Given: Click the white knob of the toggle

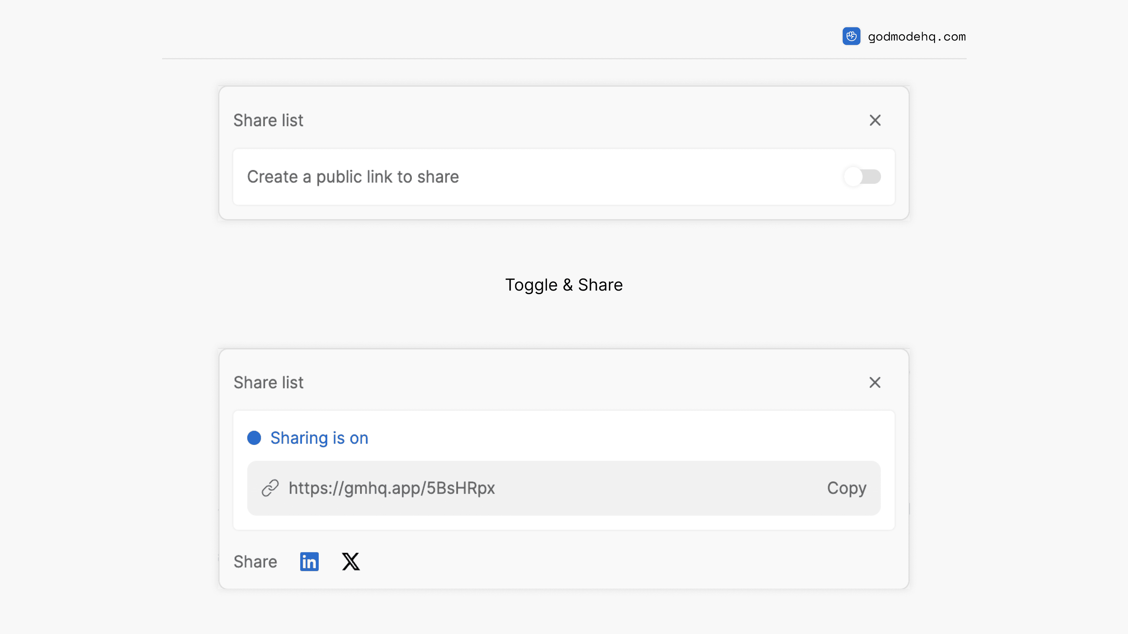Looking at the screenshot, I should pyautogui.click(x=853, y=177).
